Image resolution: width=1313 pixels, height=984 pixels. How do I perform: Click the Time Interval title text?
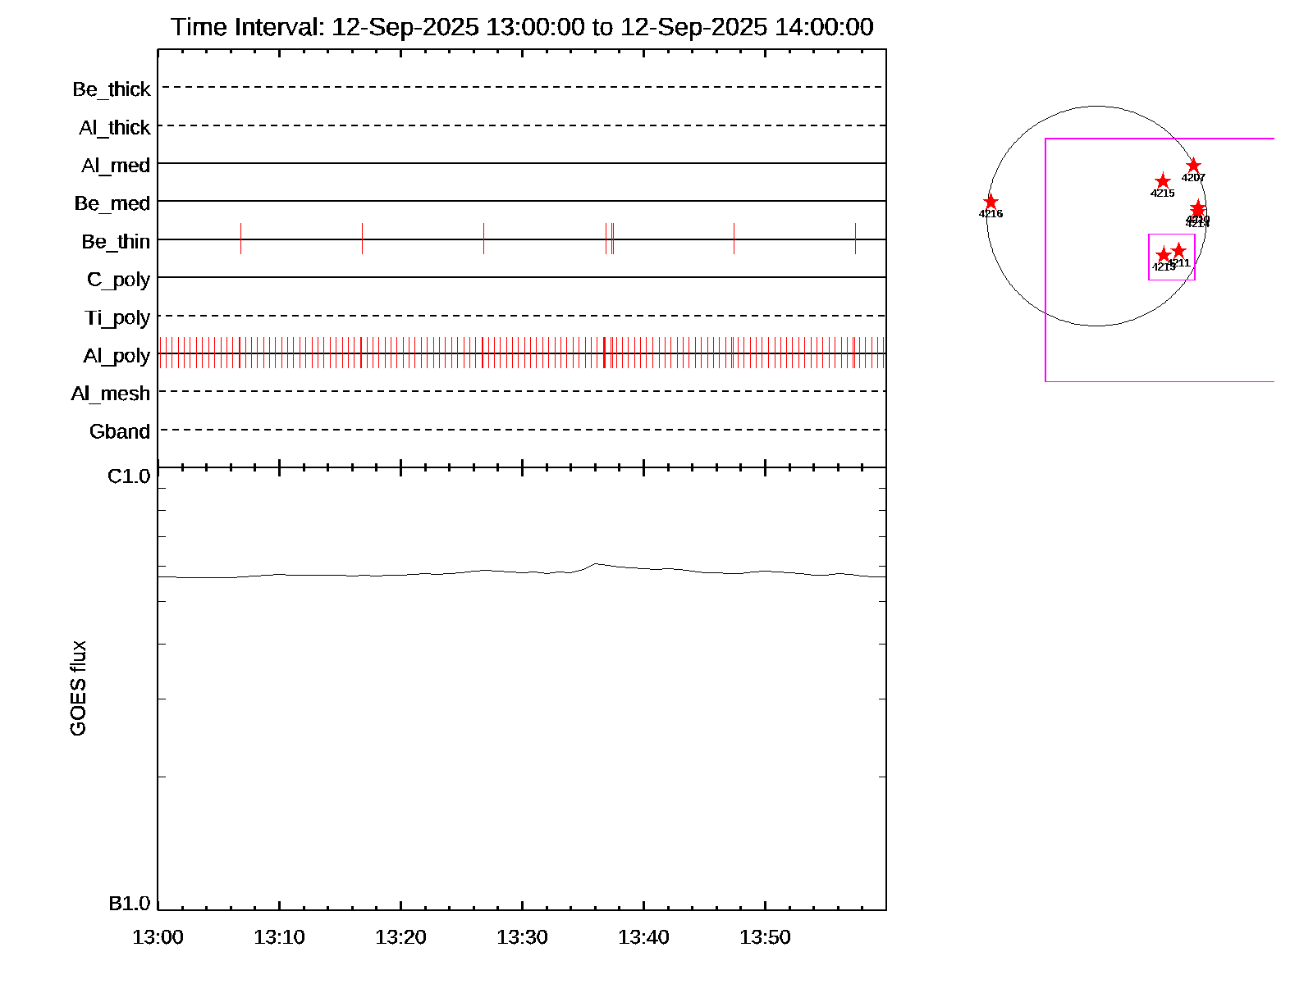(x=522, y=27)
